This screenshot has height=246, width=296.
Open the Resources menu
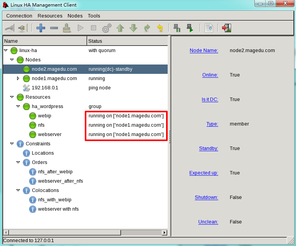50,16
